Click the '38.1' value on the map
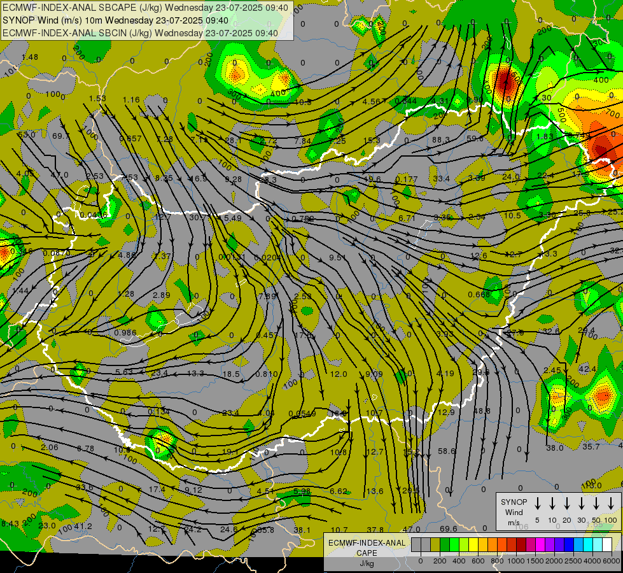This screenshot has width=623, height=573. 302,530
